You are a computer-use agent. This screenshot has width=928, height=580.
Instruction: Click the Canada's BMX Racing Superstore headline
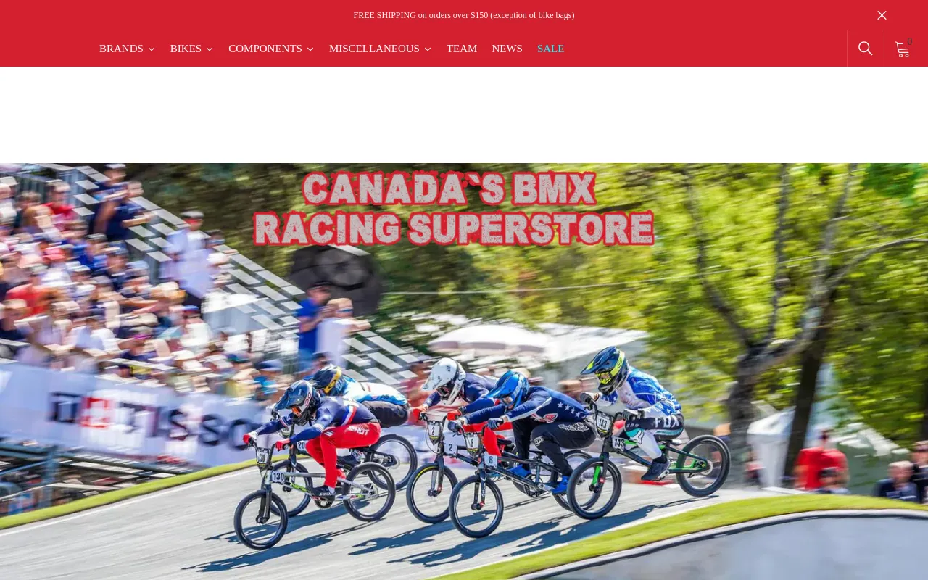pos(455,209)
